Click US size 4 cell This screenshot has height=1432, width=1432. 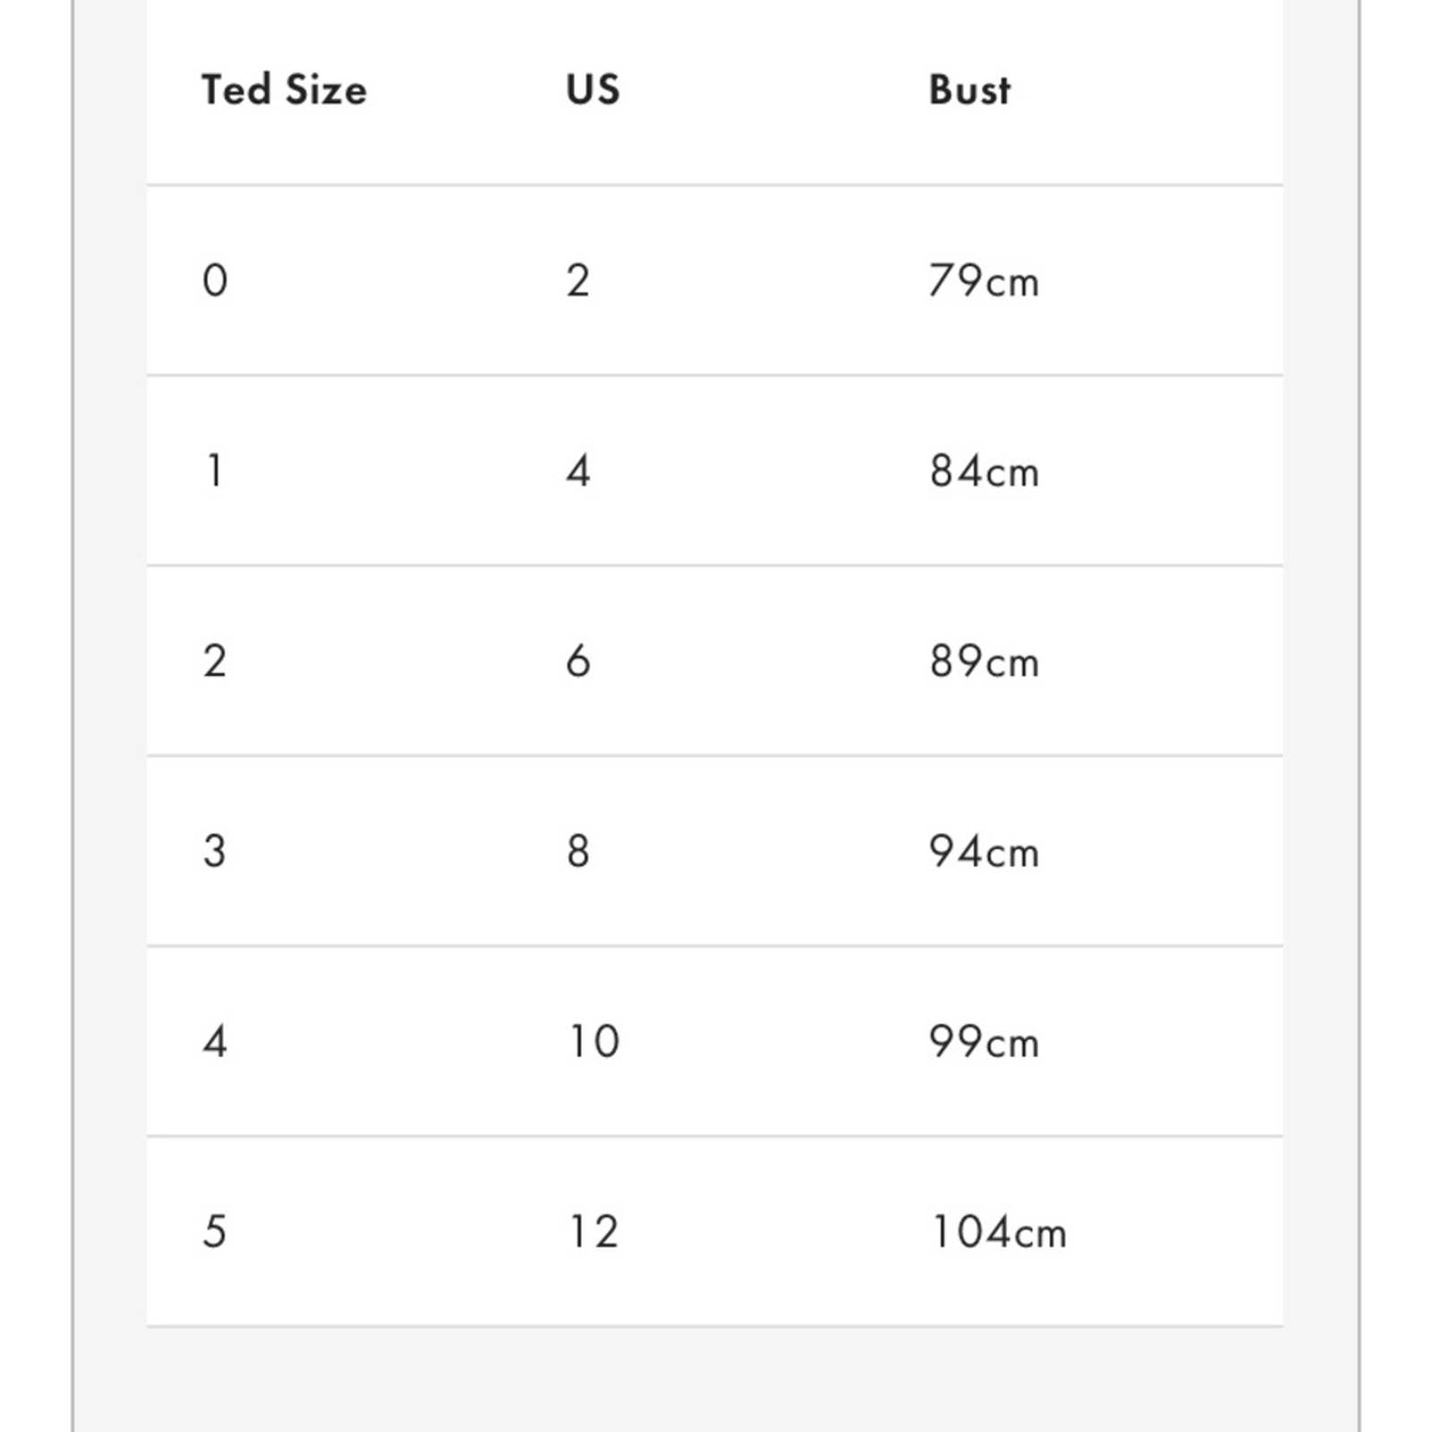(x=578, y=471)
